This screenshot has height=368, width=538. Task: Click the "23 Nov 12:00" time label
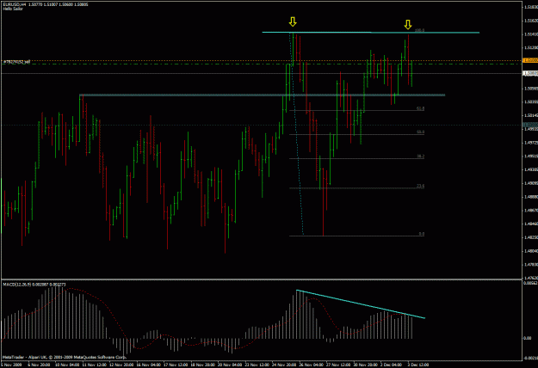click(257, 365)
